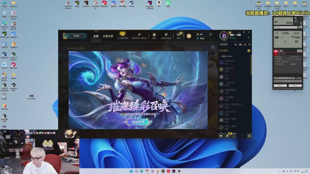The width and height of the screenshot is (310, 174).
Task: Open WeChat green desktop icon
Action: pyautogui.click(x=168, y=4)
